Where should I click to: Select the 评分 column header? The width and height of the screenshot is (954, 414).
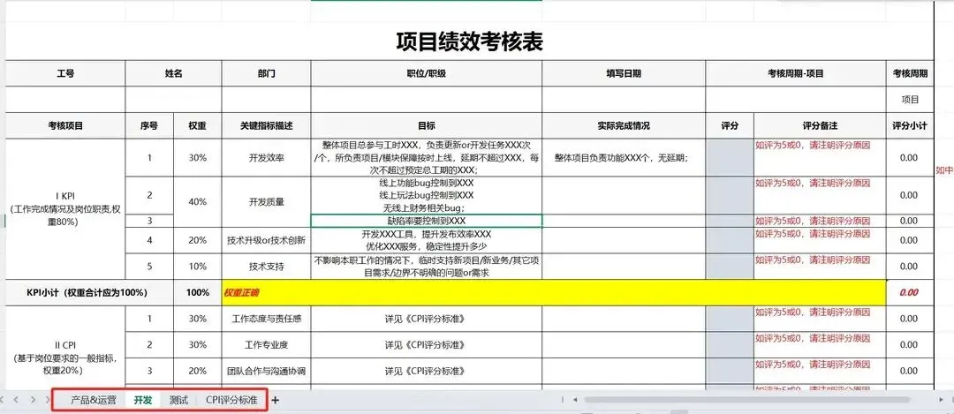[x=731, y=126]
